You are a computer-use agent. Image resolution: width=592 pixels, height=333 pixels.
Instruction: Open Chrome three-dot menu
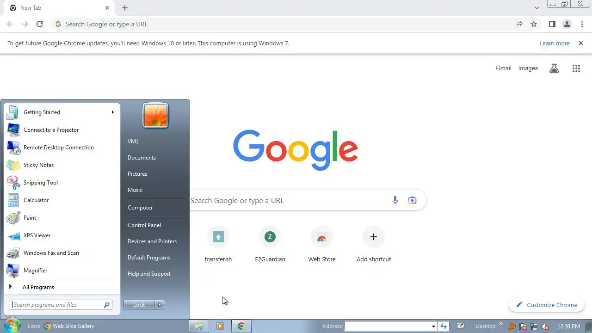coord(582,24)
